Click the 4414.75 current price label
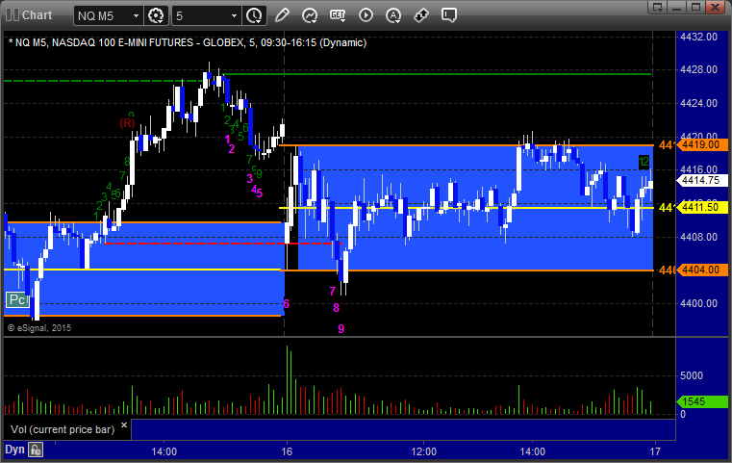Image resolution: width=732 pixels, height=463 pixels. pyautogui.click(x=702, y=180)
